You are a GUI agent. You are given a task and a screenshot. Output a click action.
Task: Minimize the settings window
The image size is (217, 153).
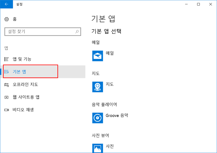[x=186, y=4]
